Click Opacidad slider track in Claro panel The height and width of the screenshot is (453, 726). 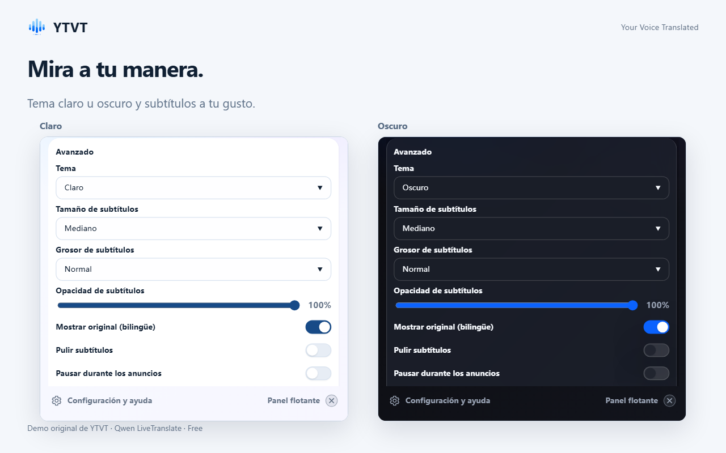point(178,305)
